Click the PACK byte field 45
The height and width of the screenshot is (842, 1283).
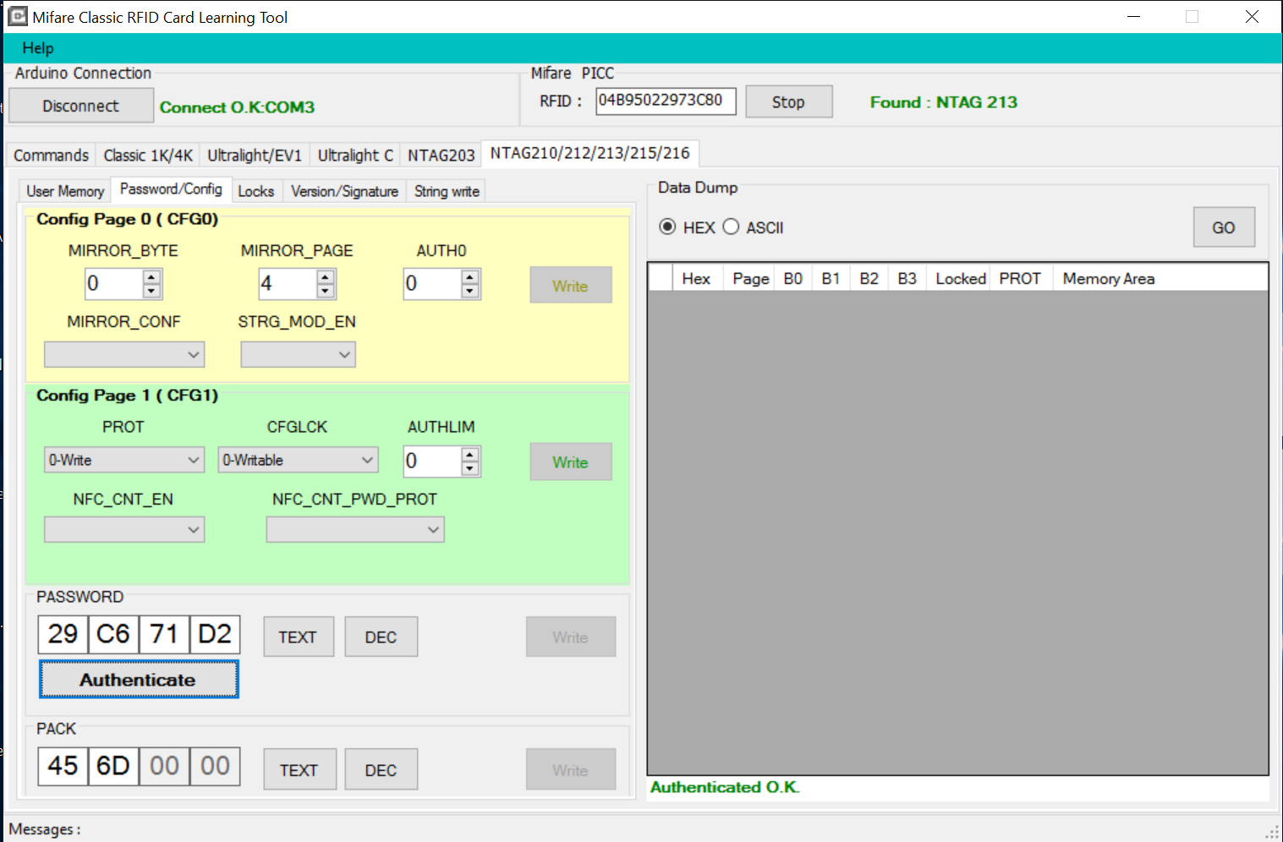[x=63, y=766]
